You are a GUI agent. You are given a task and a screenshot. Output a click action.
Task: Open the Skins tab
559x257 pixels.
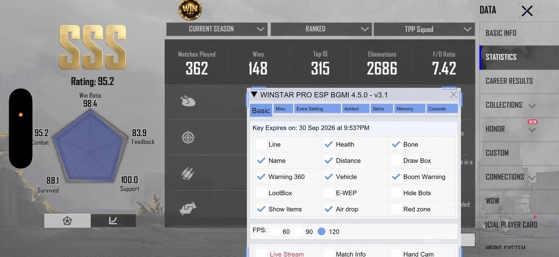pos(382,109)
